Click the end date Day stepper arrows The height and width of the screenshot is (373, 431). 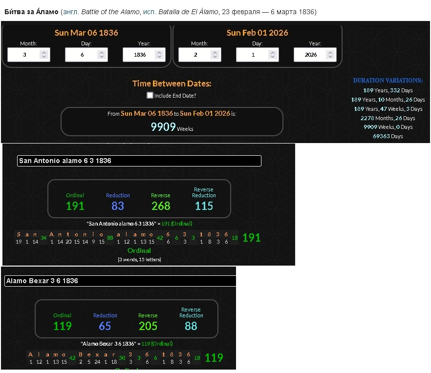tap(273, 55)
